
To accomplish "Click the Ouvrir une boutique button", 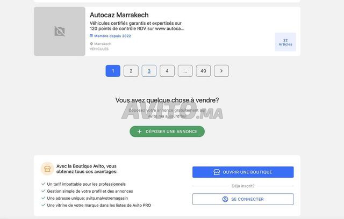I will point(243,172).
